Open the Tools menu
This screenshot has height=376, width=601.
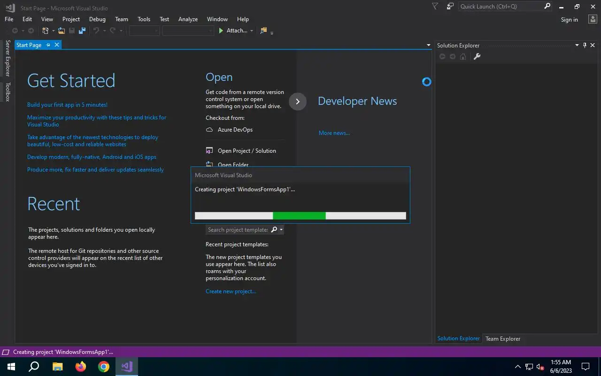(144, 19)
